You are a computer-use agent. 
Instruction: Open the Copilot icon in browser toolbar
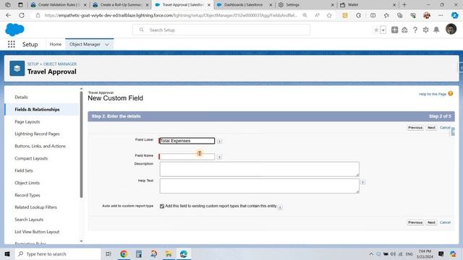pyautogui.click(x=455, y=15)
